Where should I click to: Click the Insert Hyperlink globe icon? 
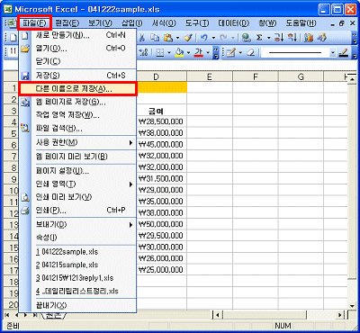coord(247,38)
